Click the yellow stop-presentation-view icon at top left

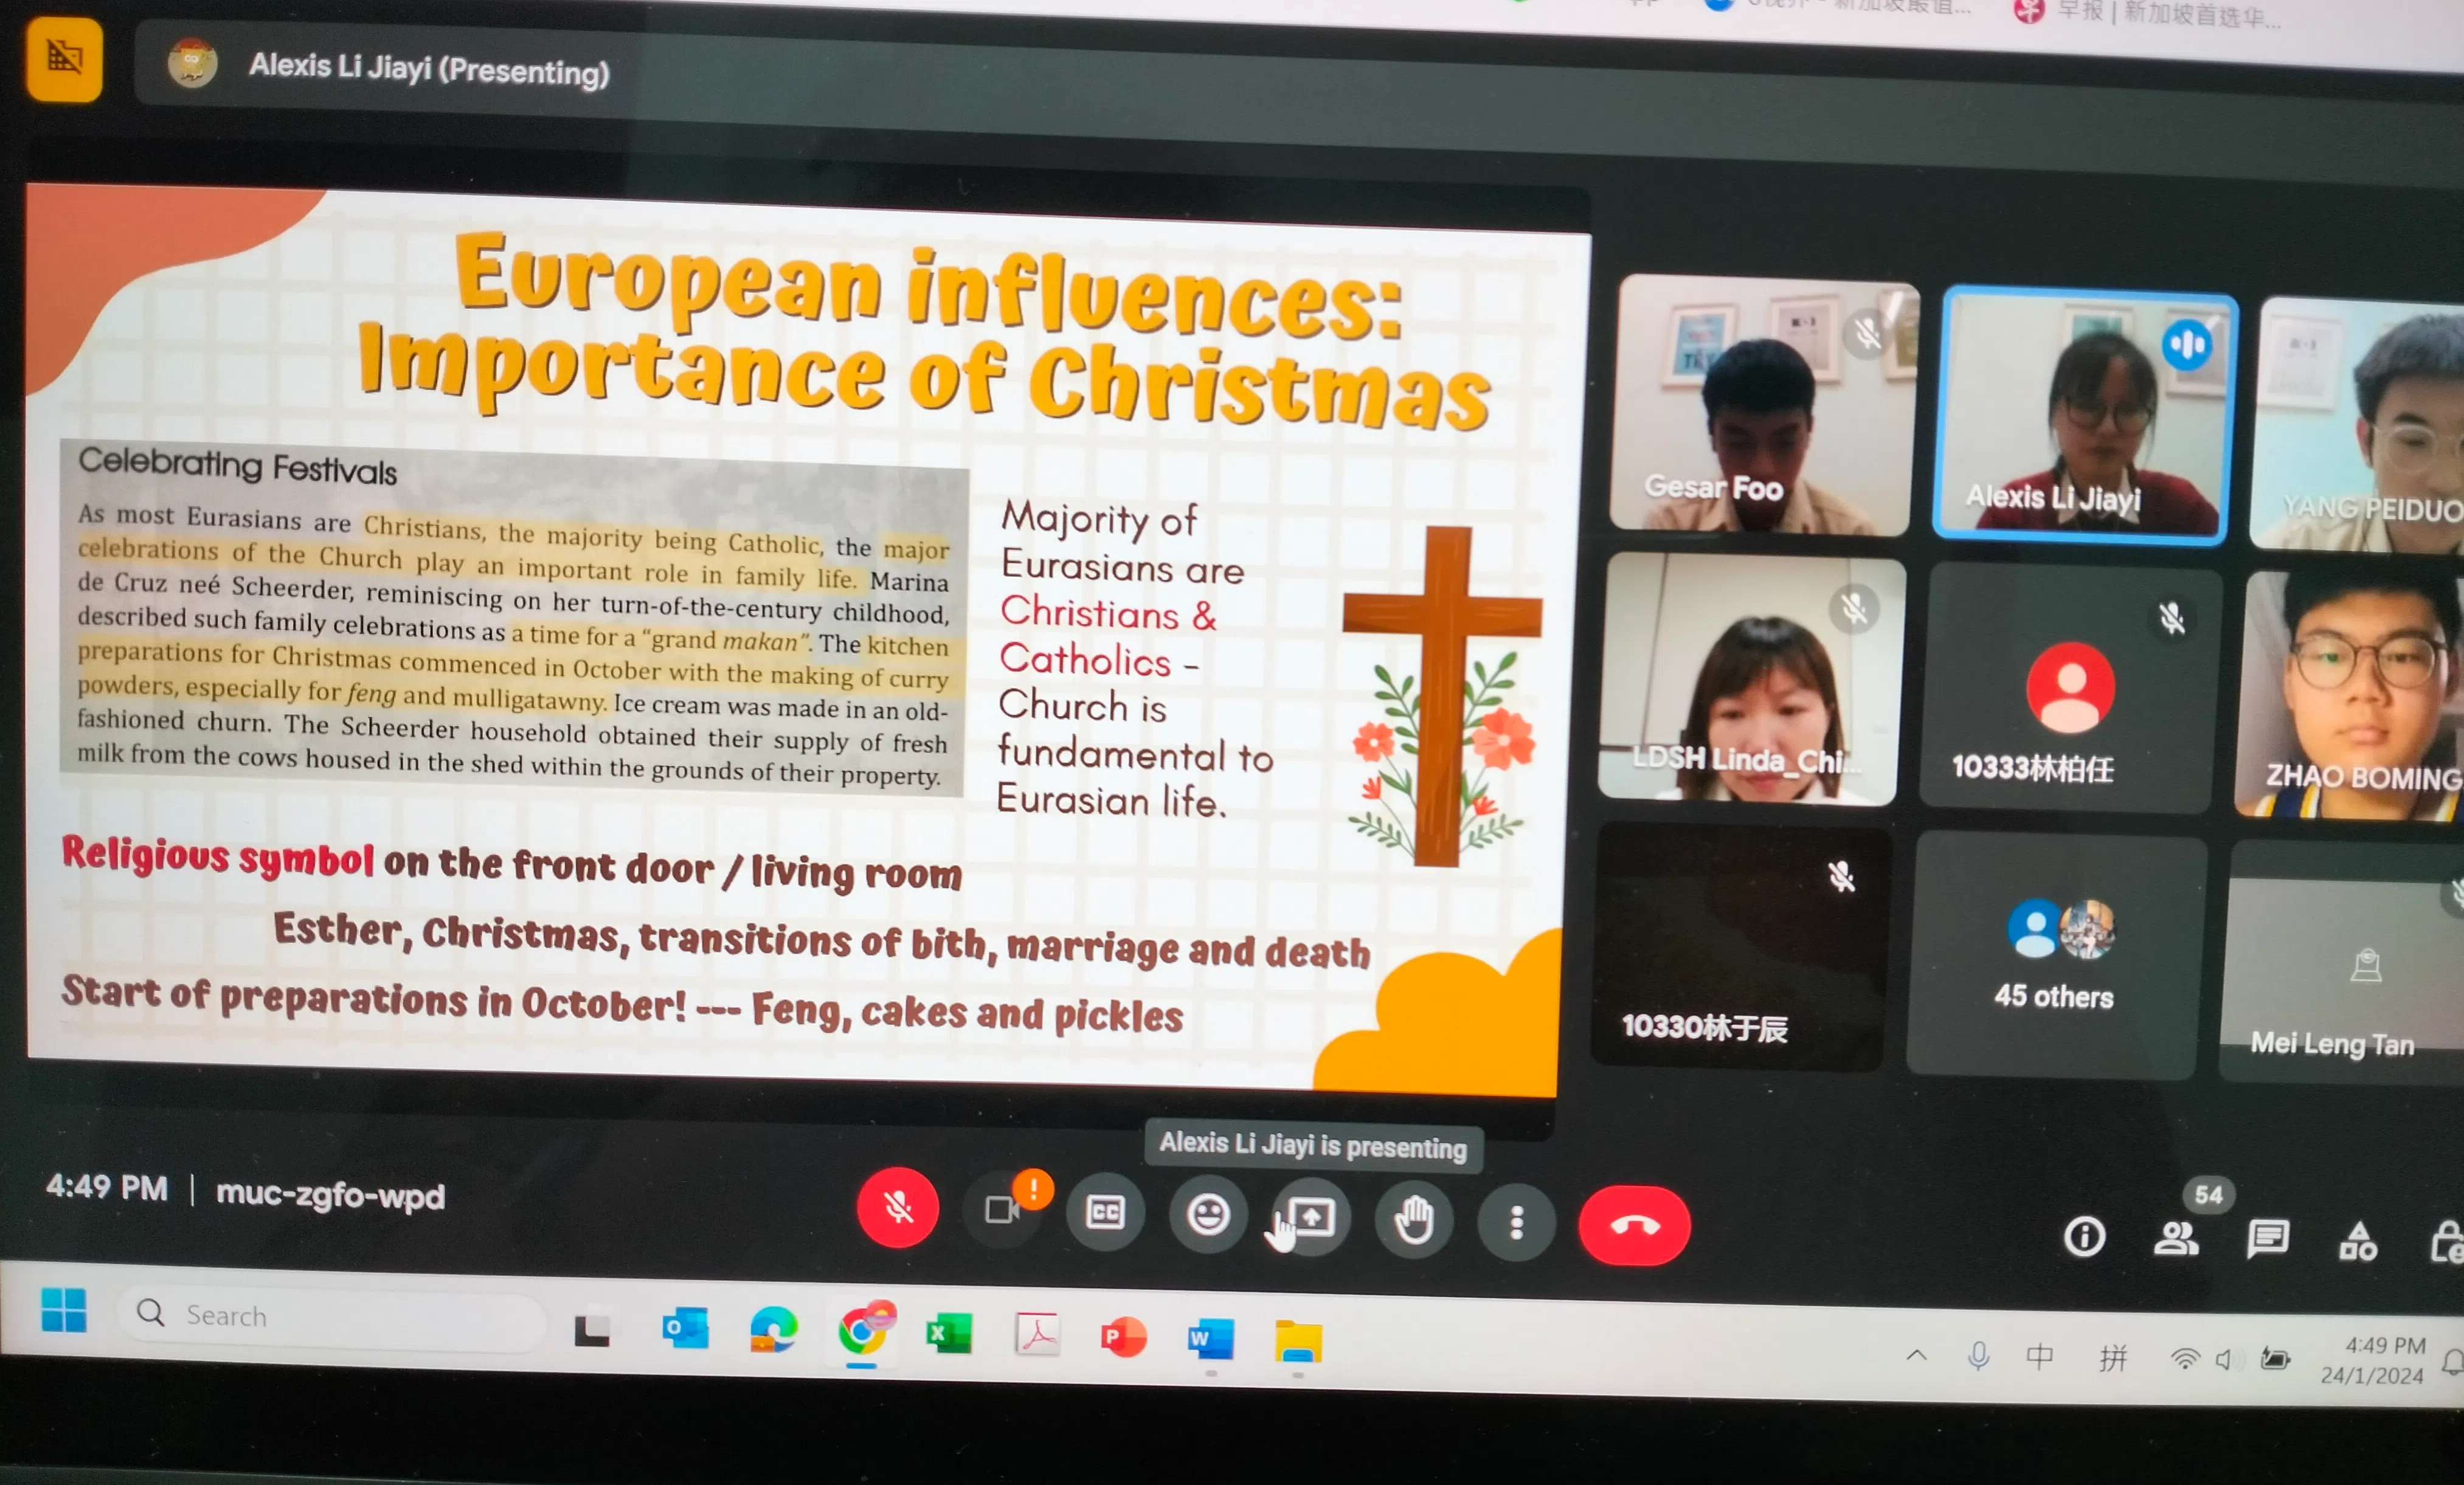(x=64, y=58)
